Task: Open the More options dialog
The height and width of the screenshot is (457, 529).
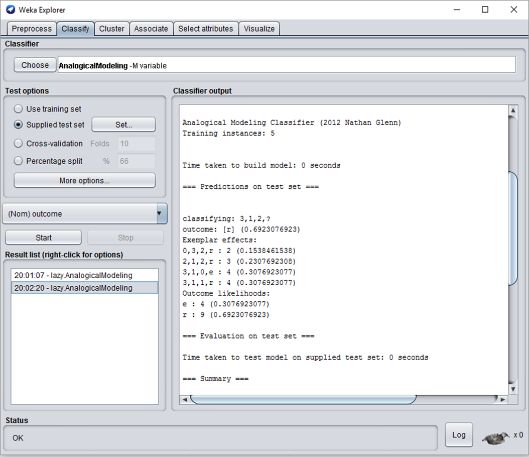Action: [84, 180]
